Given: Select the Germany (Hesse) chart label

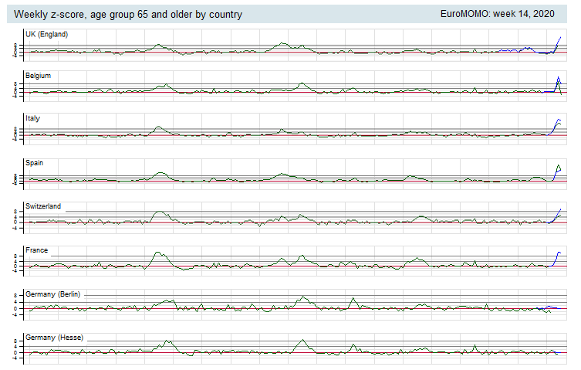Looking at the screenshot, I should (55, 338).
